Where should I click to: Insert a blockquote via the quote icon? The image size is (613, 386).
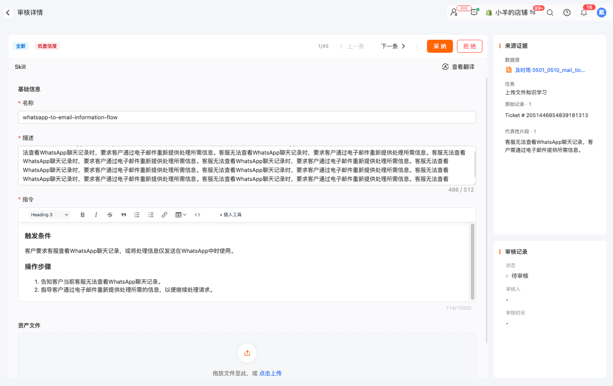tap(124, 215)
